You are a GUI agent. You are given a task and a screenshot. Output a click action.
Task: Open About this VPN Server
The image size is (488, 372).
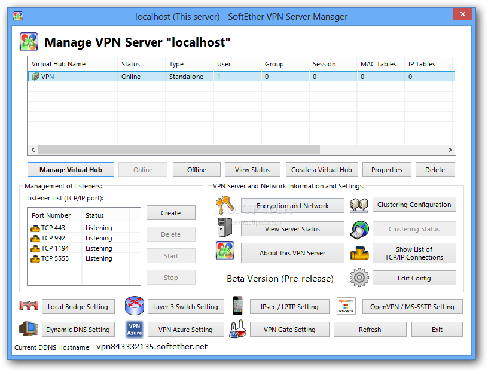pos(292,253)
